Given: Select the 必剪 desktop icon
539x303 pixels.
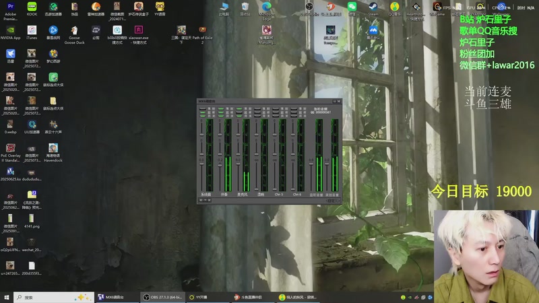Looking at the screenshot, I should 96,32.
